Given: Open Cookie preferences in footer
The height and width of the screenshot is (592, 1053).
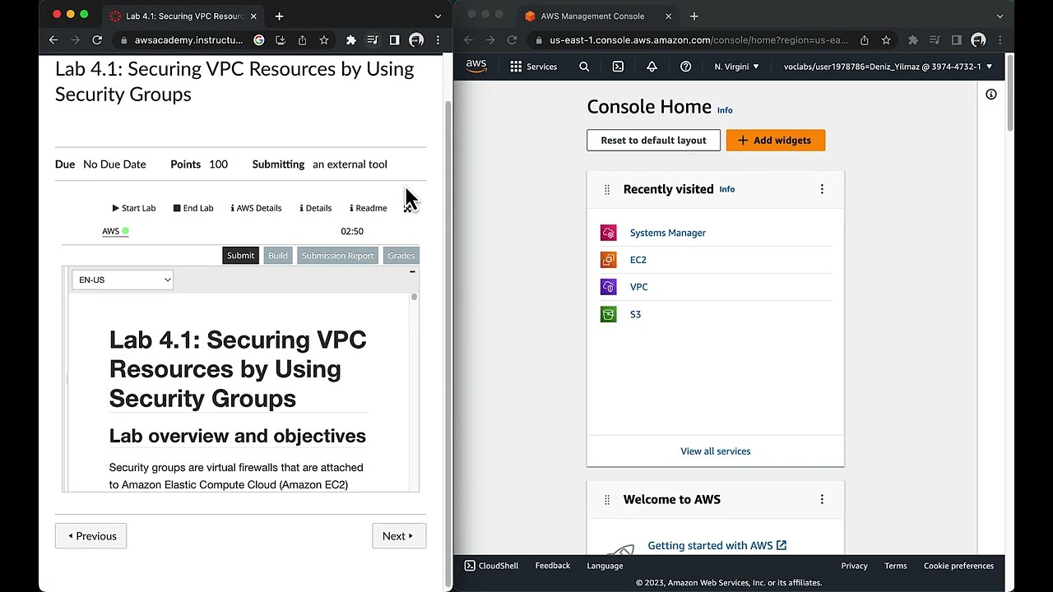Looking at the screenshot, I should [x=958, y=566].
